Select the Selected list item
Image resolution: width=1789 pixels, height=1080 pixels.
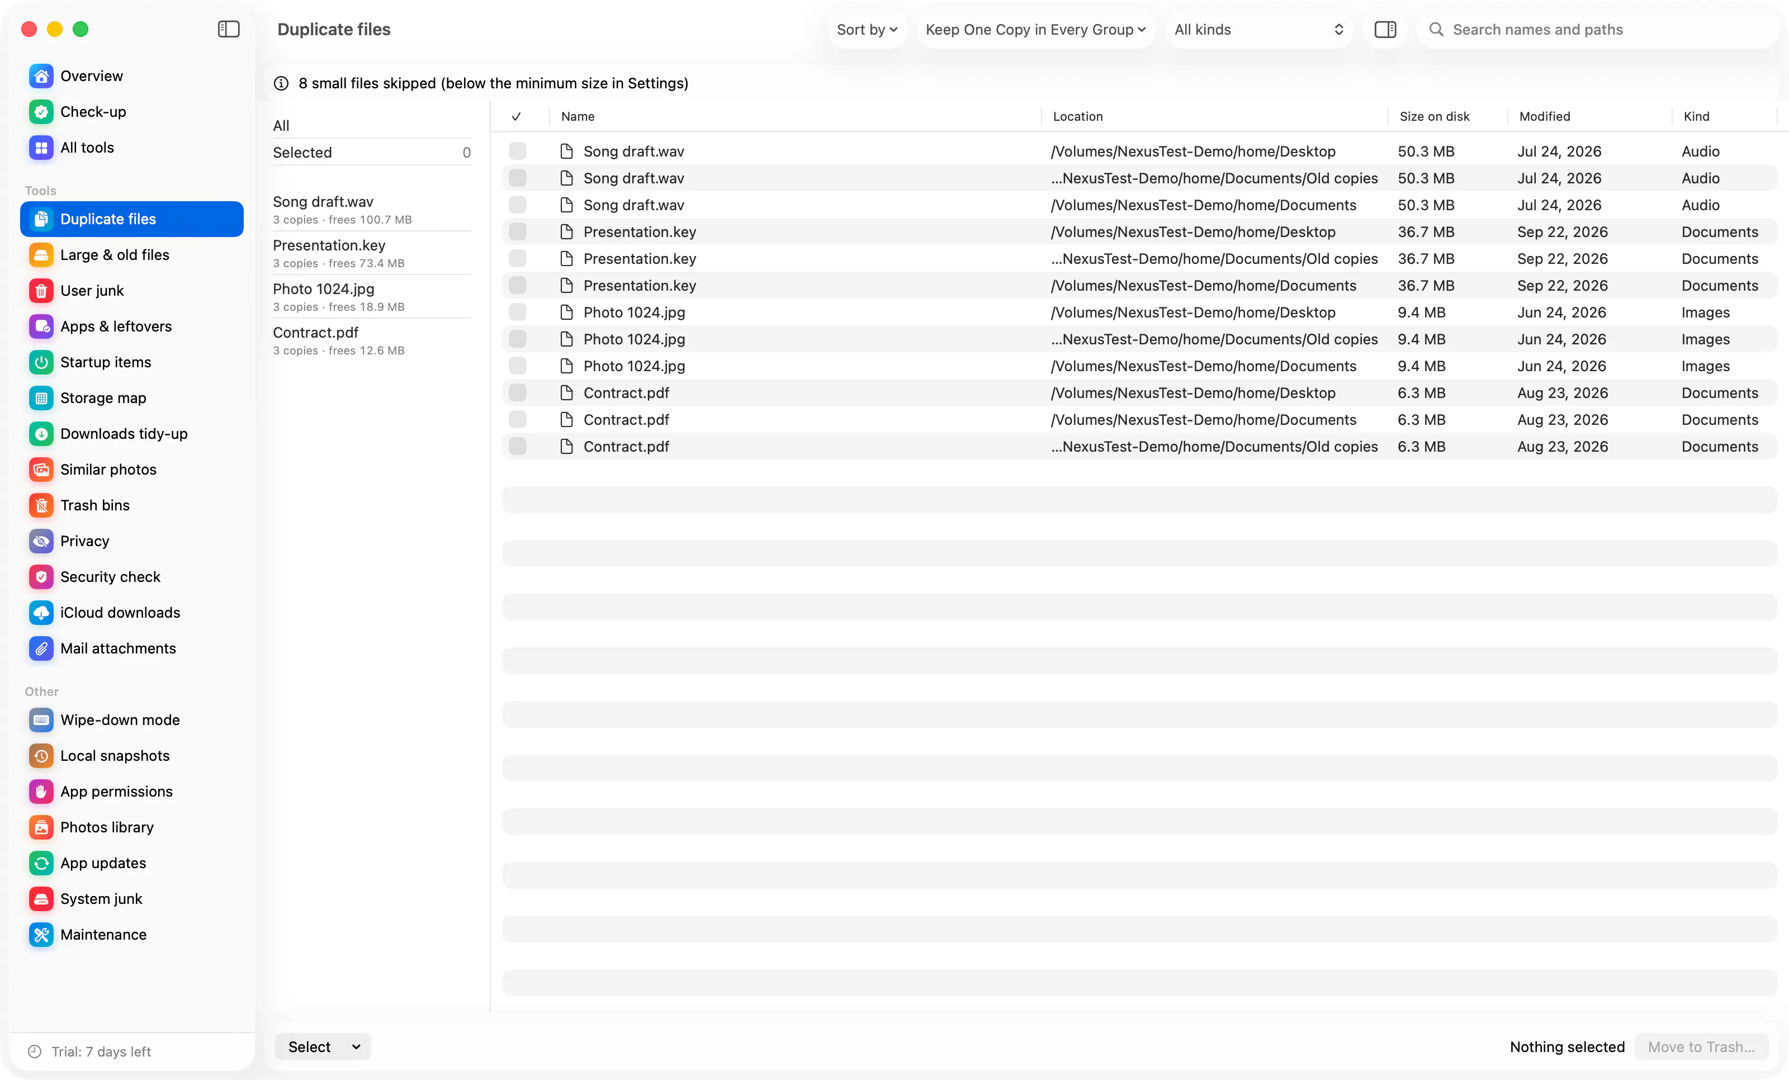point(372,153)
